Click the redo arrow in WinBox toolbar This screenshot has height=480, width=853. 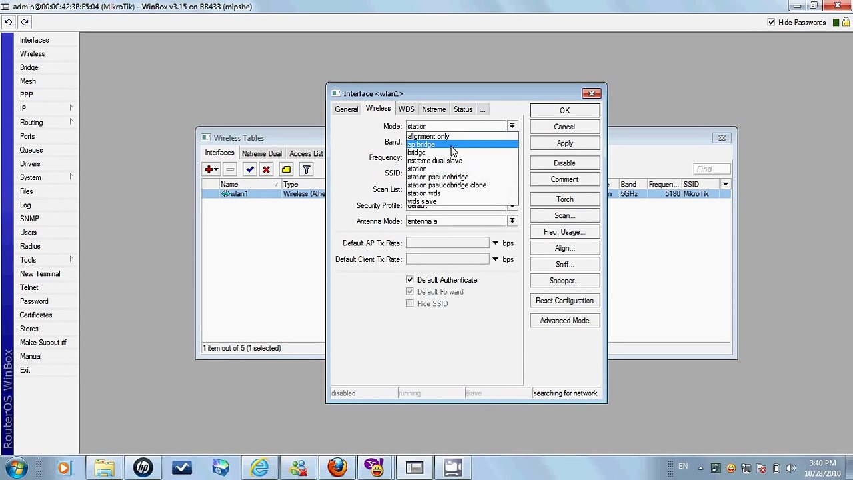[25, 22]
